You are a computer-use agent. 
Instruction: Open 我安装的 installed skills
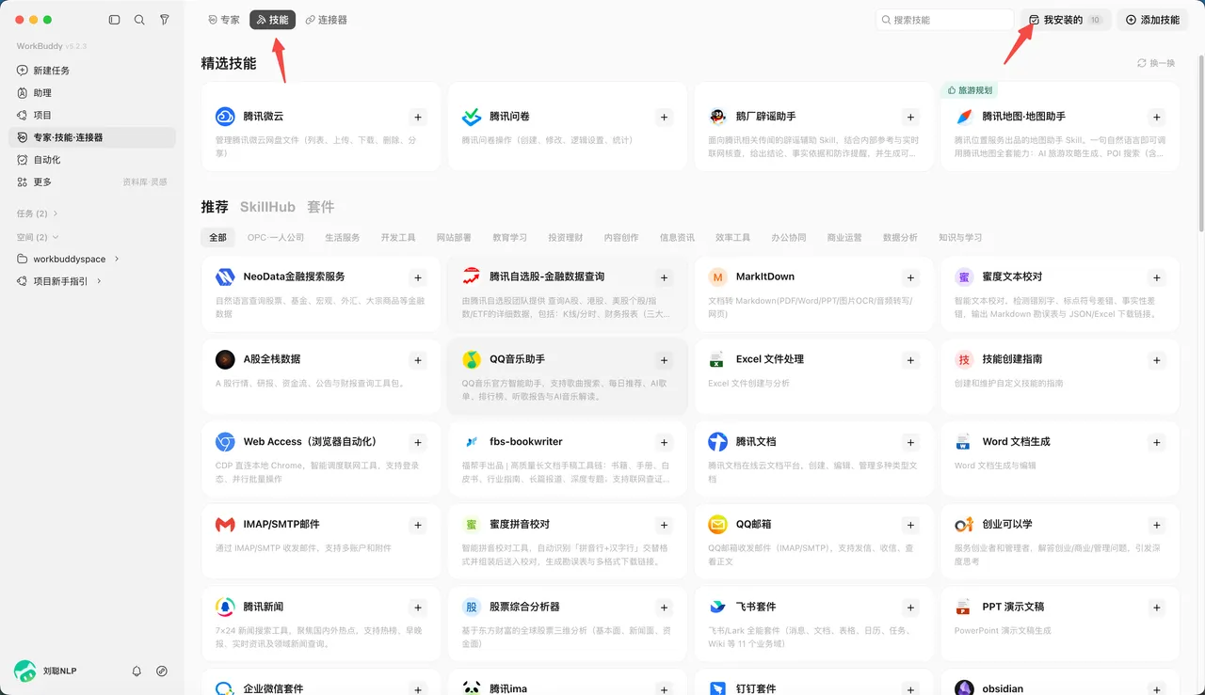pos(1066,20)
